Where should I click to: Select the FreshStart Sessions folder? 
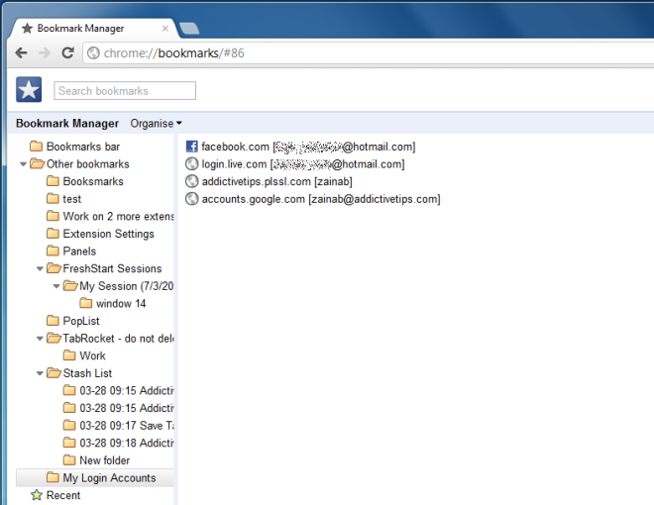[112, 268]
